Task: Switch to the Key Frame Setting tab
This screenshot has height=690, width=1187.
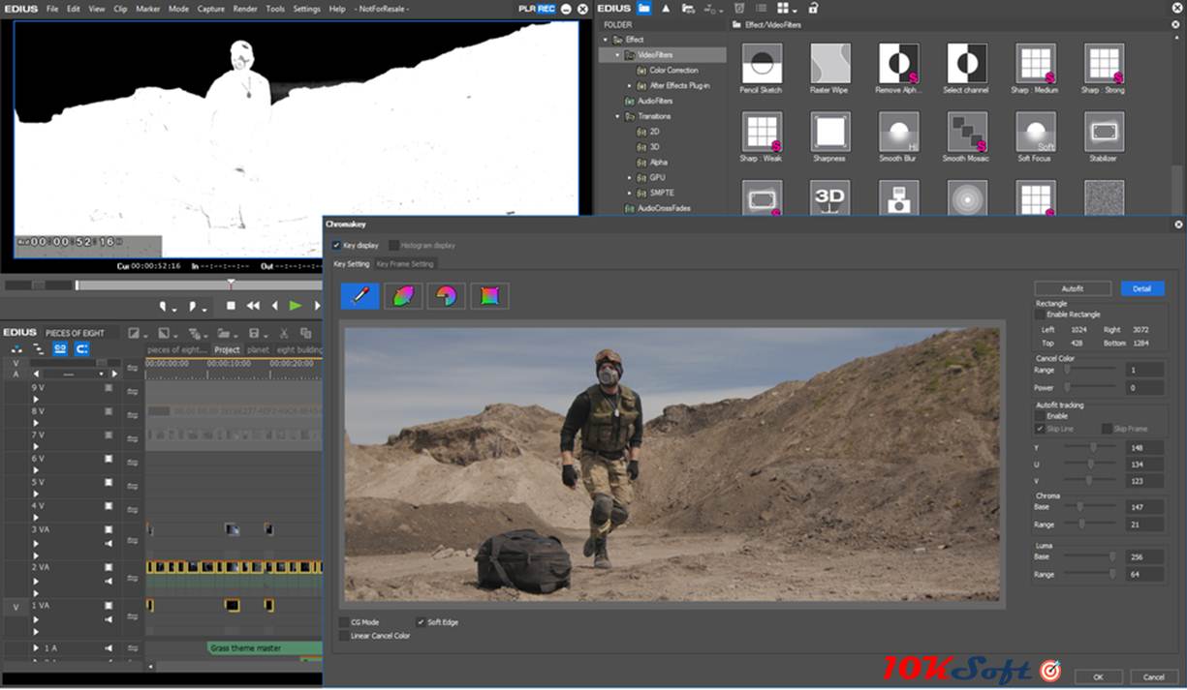Action: click(404, 263)
